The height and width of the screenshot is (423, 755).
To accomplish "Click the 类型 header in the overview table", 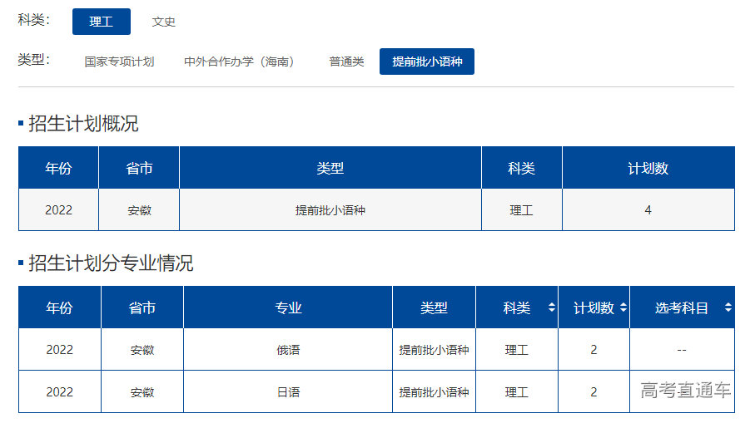I will 330,168.
